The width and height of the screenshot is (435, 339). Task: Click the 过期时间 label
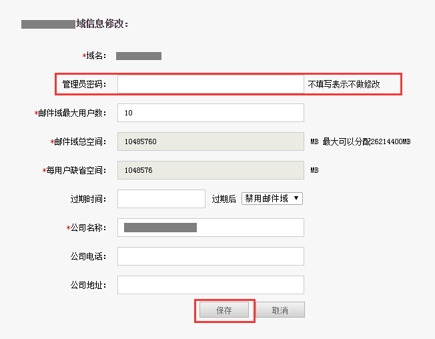point(88,200)
